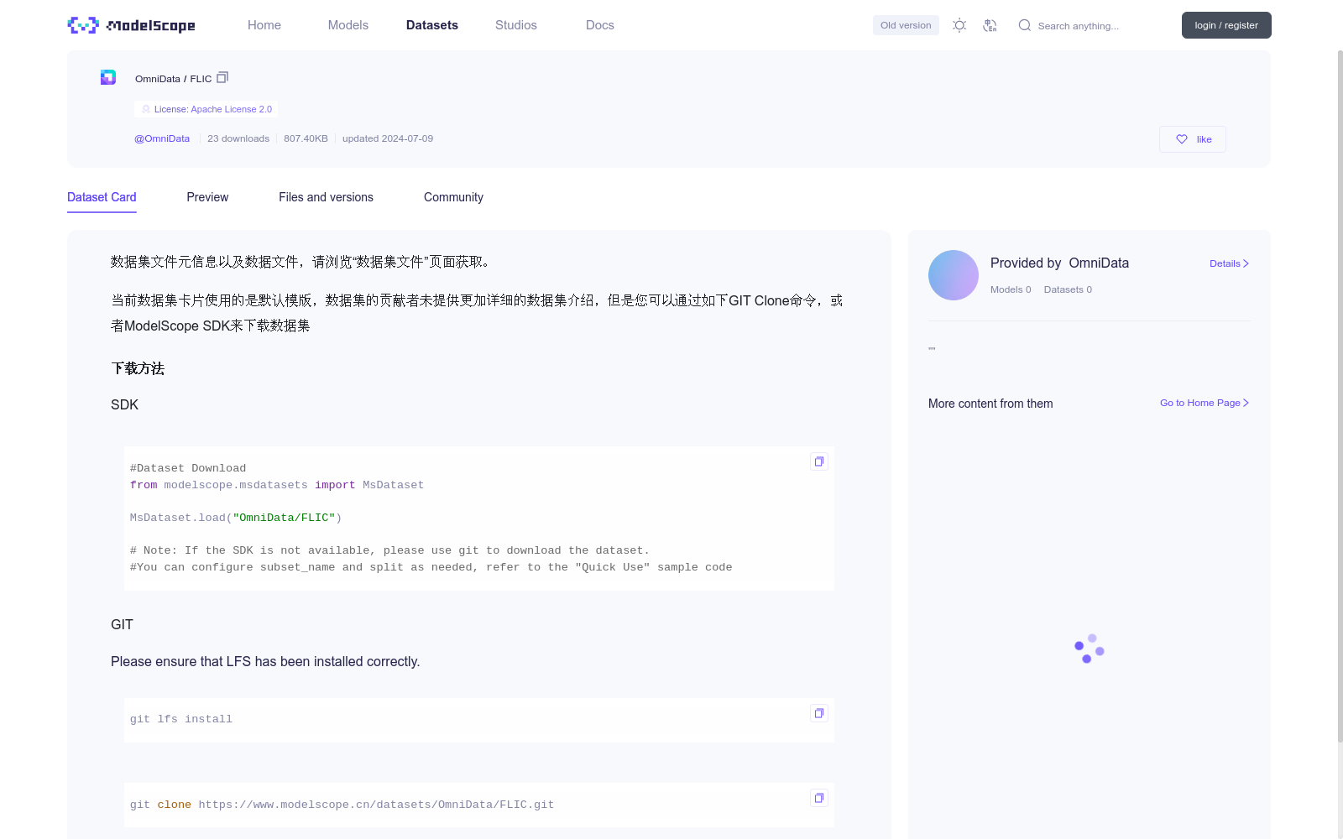The height and width of the screenshot is (839, 1343).
Task: Click the search magnifier icon
Action: point(1025,25)
